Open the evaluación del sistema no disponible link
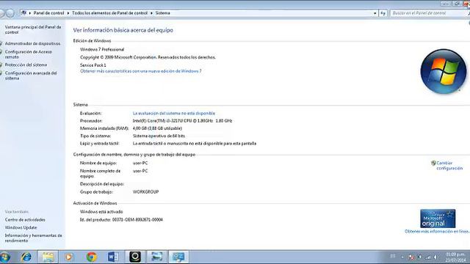Screen dimensions: 470x264 point(174,114)
